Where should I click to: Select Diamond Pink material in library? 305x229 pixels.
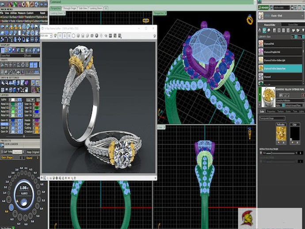pyautogui.click(x=280, y=44)
